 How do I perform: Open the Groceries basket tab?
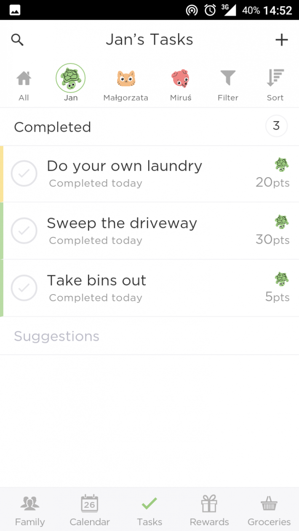(x=269, y=510)
